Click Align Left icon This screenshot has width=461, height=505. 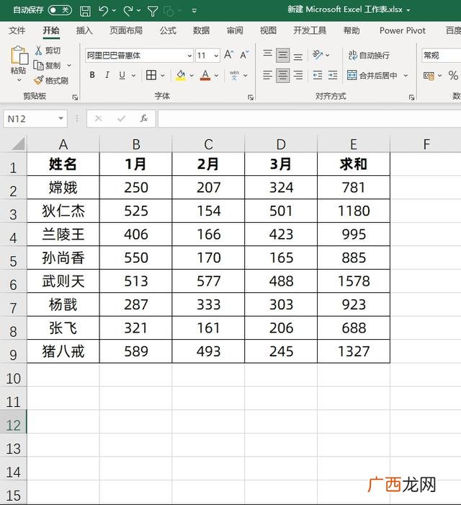coord(267,75)
